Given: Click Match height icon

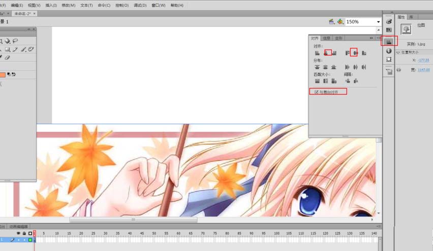Looking at the screenshot, I should (x=326, y=81).
